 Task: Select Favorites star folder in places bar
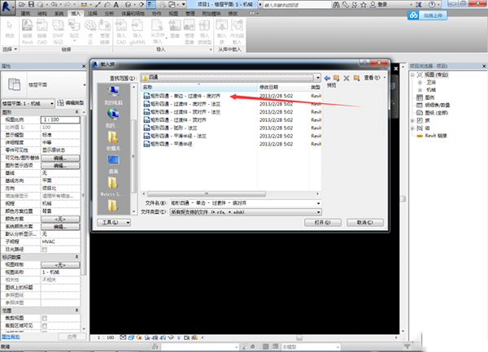[113, 141]
